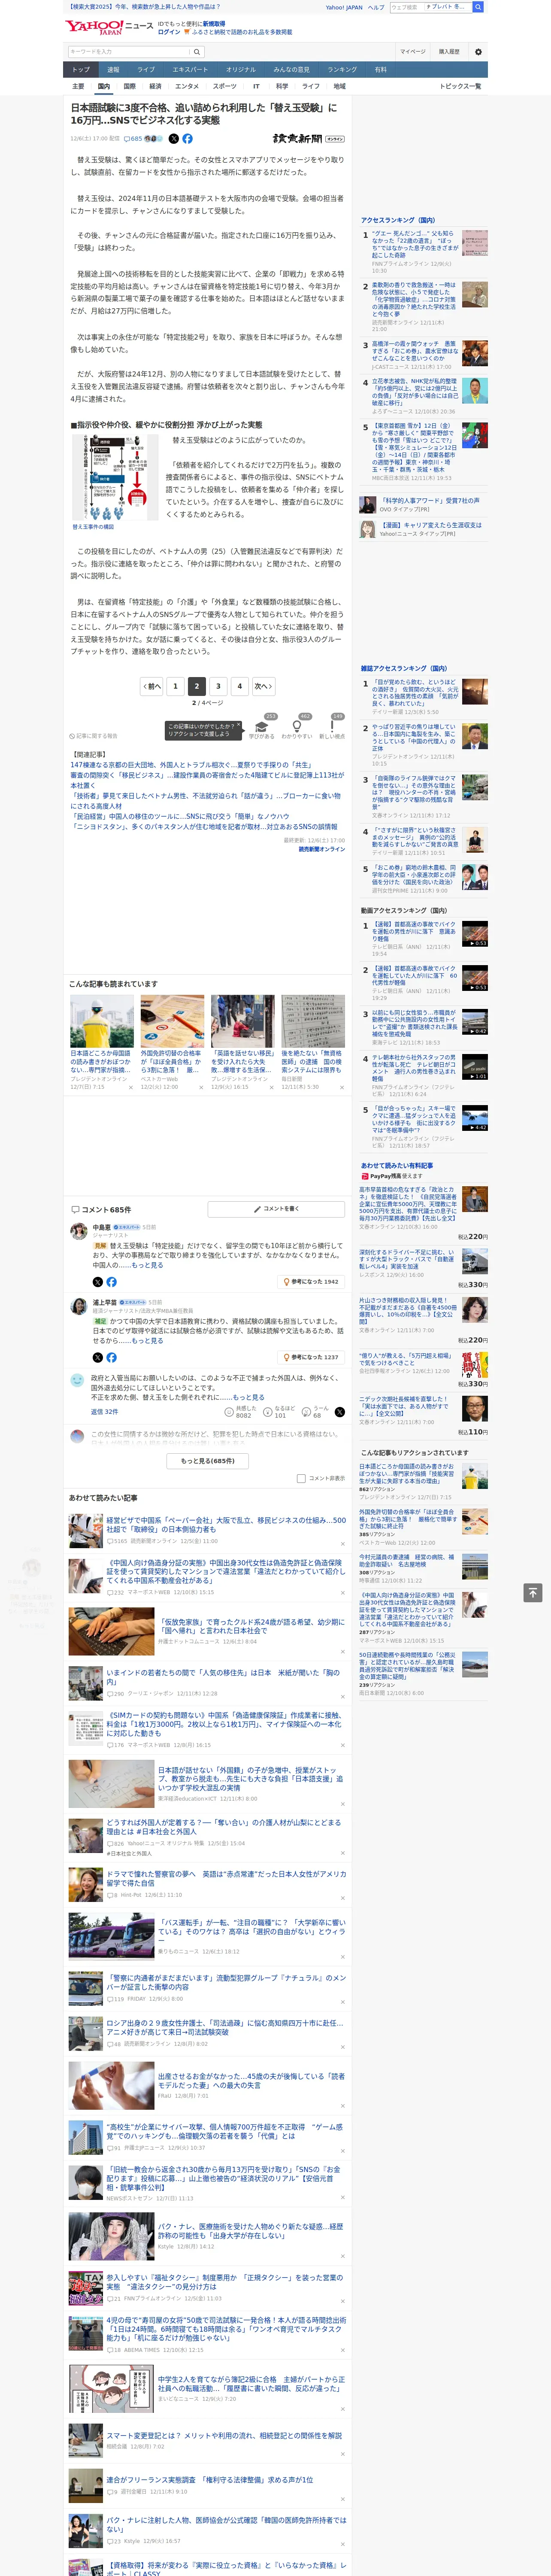Open the 速報 navigation tab
The height and width of the screenshot is (2576, 551).
tap(113, 70)
